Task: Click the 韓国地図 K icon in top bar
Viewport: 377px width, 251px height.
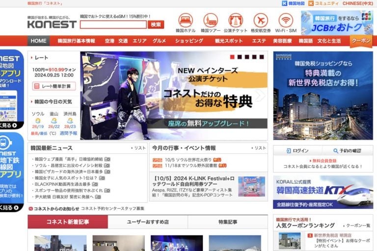Action: pos(284,3)
